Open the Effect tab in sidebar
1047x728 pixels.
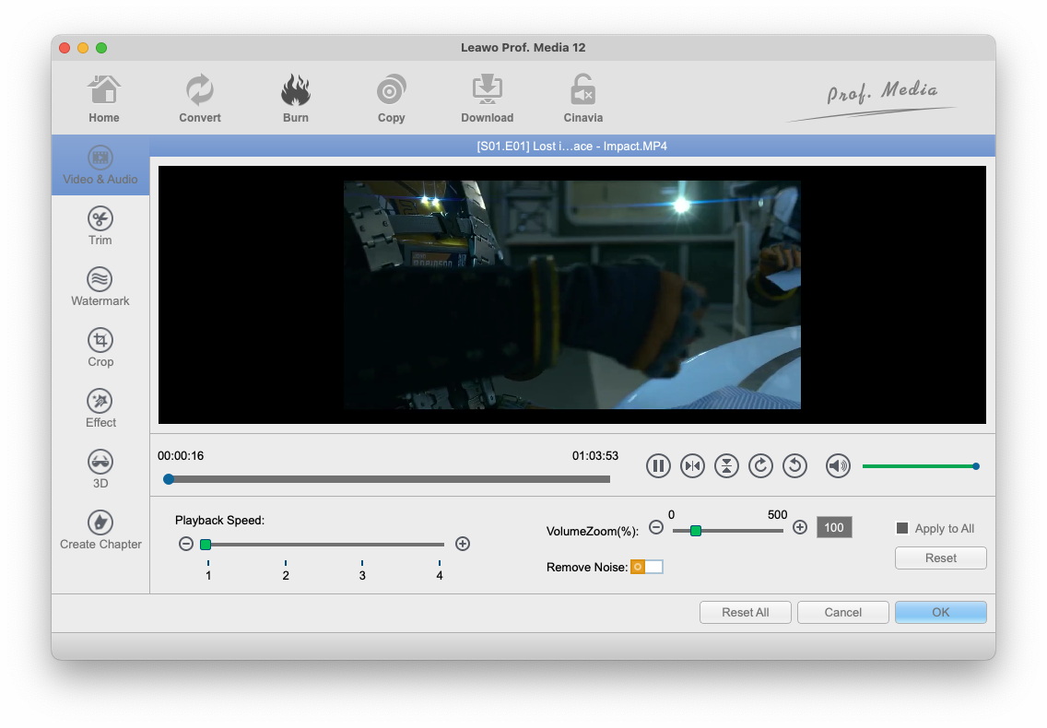(x=100, y=408)
